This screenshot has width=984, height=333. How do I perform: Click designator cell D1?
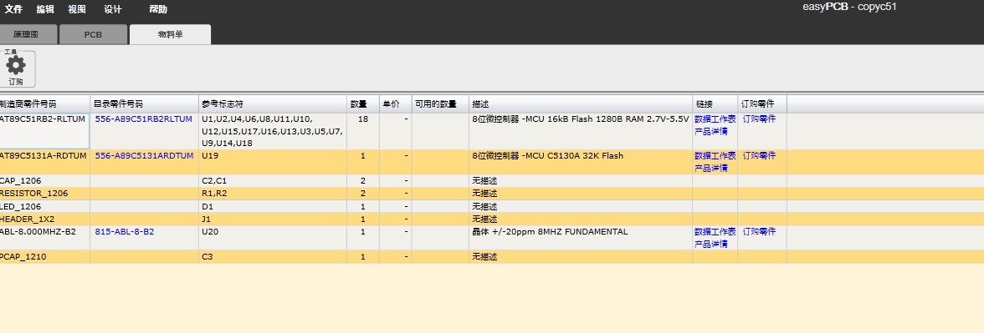pos(273,207)
